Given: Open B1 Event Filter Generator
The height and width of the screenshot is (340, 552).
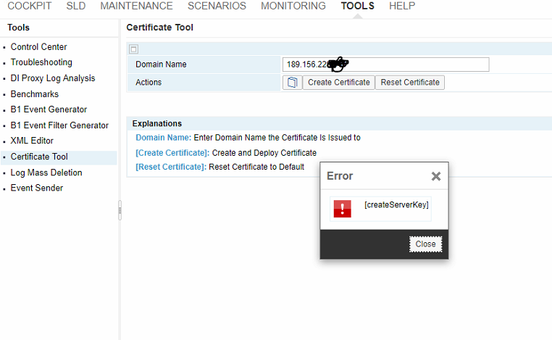Looking at the screenshot, I should tap(59, 125).
